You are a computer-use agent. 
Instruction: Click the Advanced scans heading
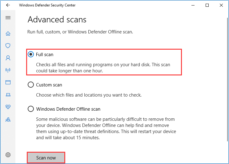pyautogui.click(x=57, y=20)
